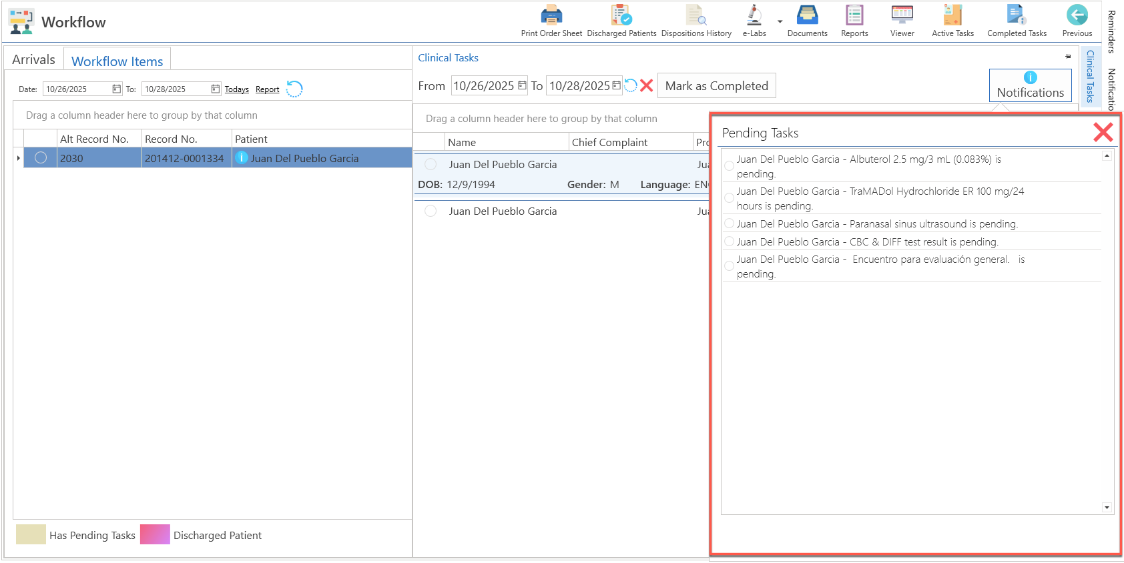Expand the e-Labs dropdown arrow
Image resolution: width=1124 pixels, height=563 pixels.
[x=780, y=21]
